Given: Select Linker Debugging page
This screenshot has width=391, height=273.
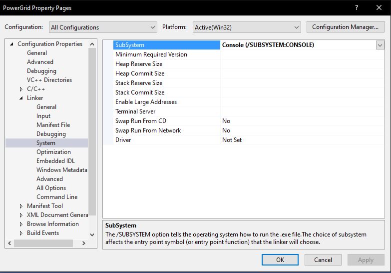Looking at the screenshot, I should tap(51, 134).
